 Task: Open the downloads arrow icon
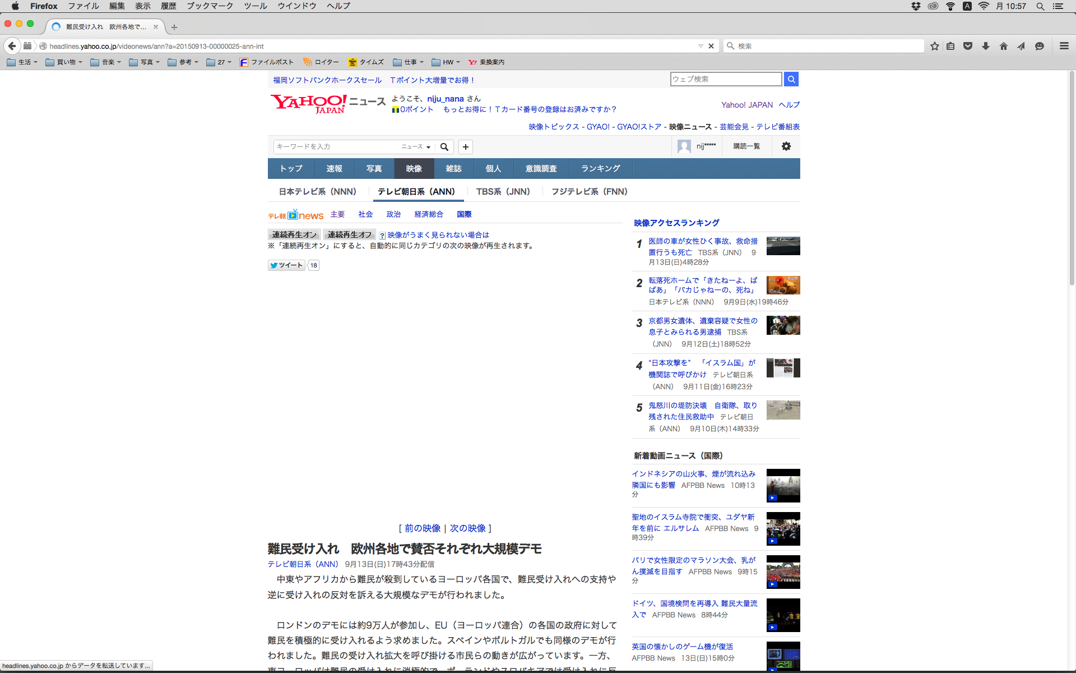(x=985, y=46)
